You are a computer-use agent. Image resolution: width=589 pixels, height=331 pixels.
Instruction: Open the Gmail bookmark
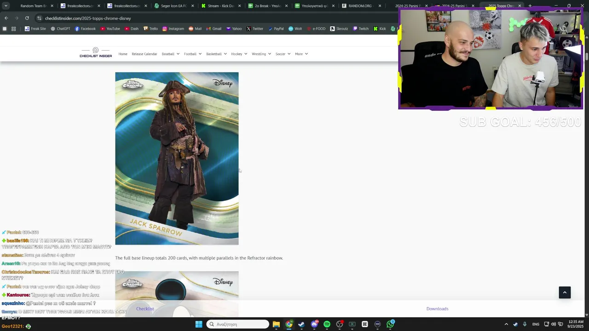(214, 29)
